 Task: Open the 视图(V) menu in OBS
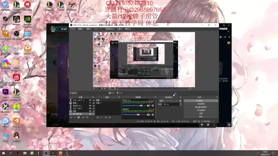[x=89, y=29]
